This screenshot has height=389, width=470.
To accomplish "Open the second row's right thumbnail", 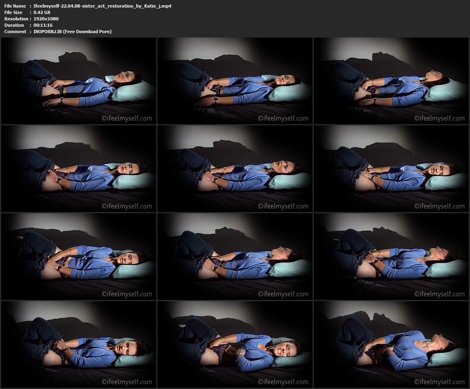I will pyautogui.click(x=391, y=169).
